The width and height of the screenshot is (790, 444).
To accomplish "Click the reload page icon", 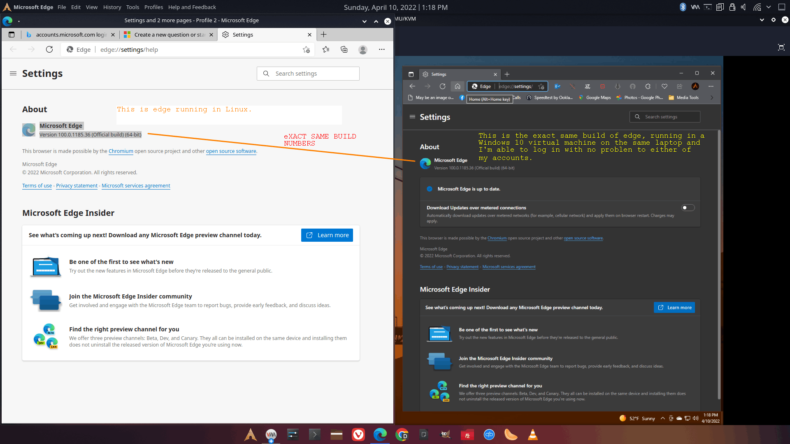I will coord(49,49).
